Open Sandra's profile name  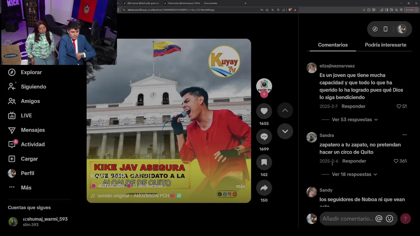click(326, 135)
